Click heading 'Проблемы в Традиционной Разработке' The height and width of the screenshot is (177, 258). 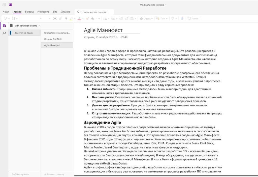coord(125,68)
